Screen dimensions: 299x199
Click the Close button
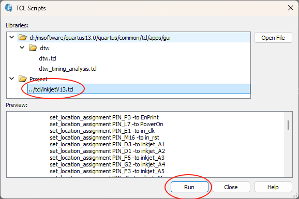tap(231, 187)
